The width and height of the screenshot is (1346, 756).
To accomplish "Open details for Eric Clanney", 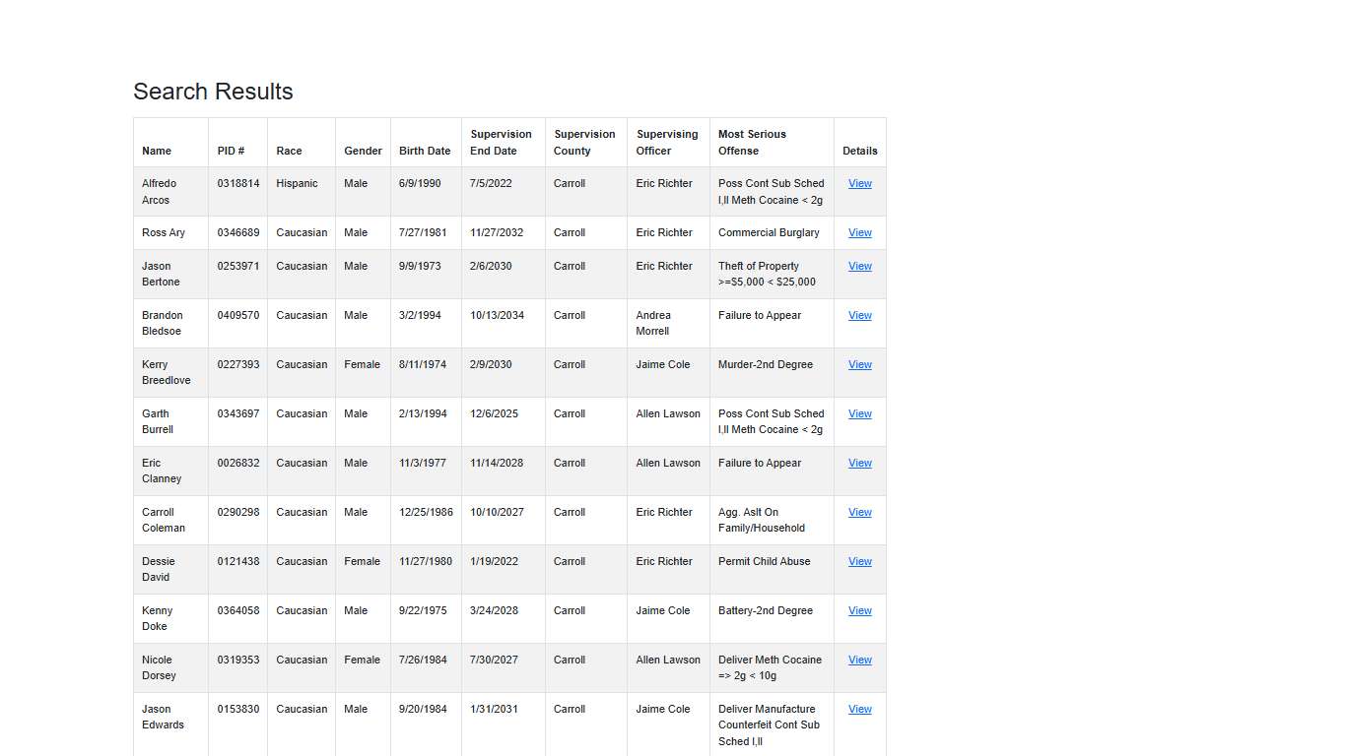I will coord(859,464).
